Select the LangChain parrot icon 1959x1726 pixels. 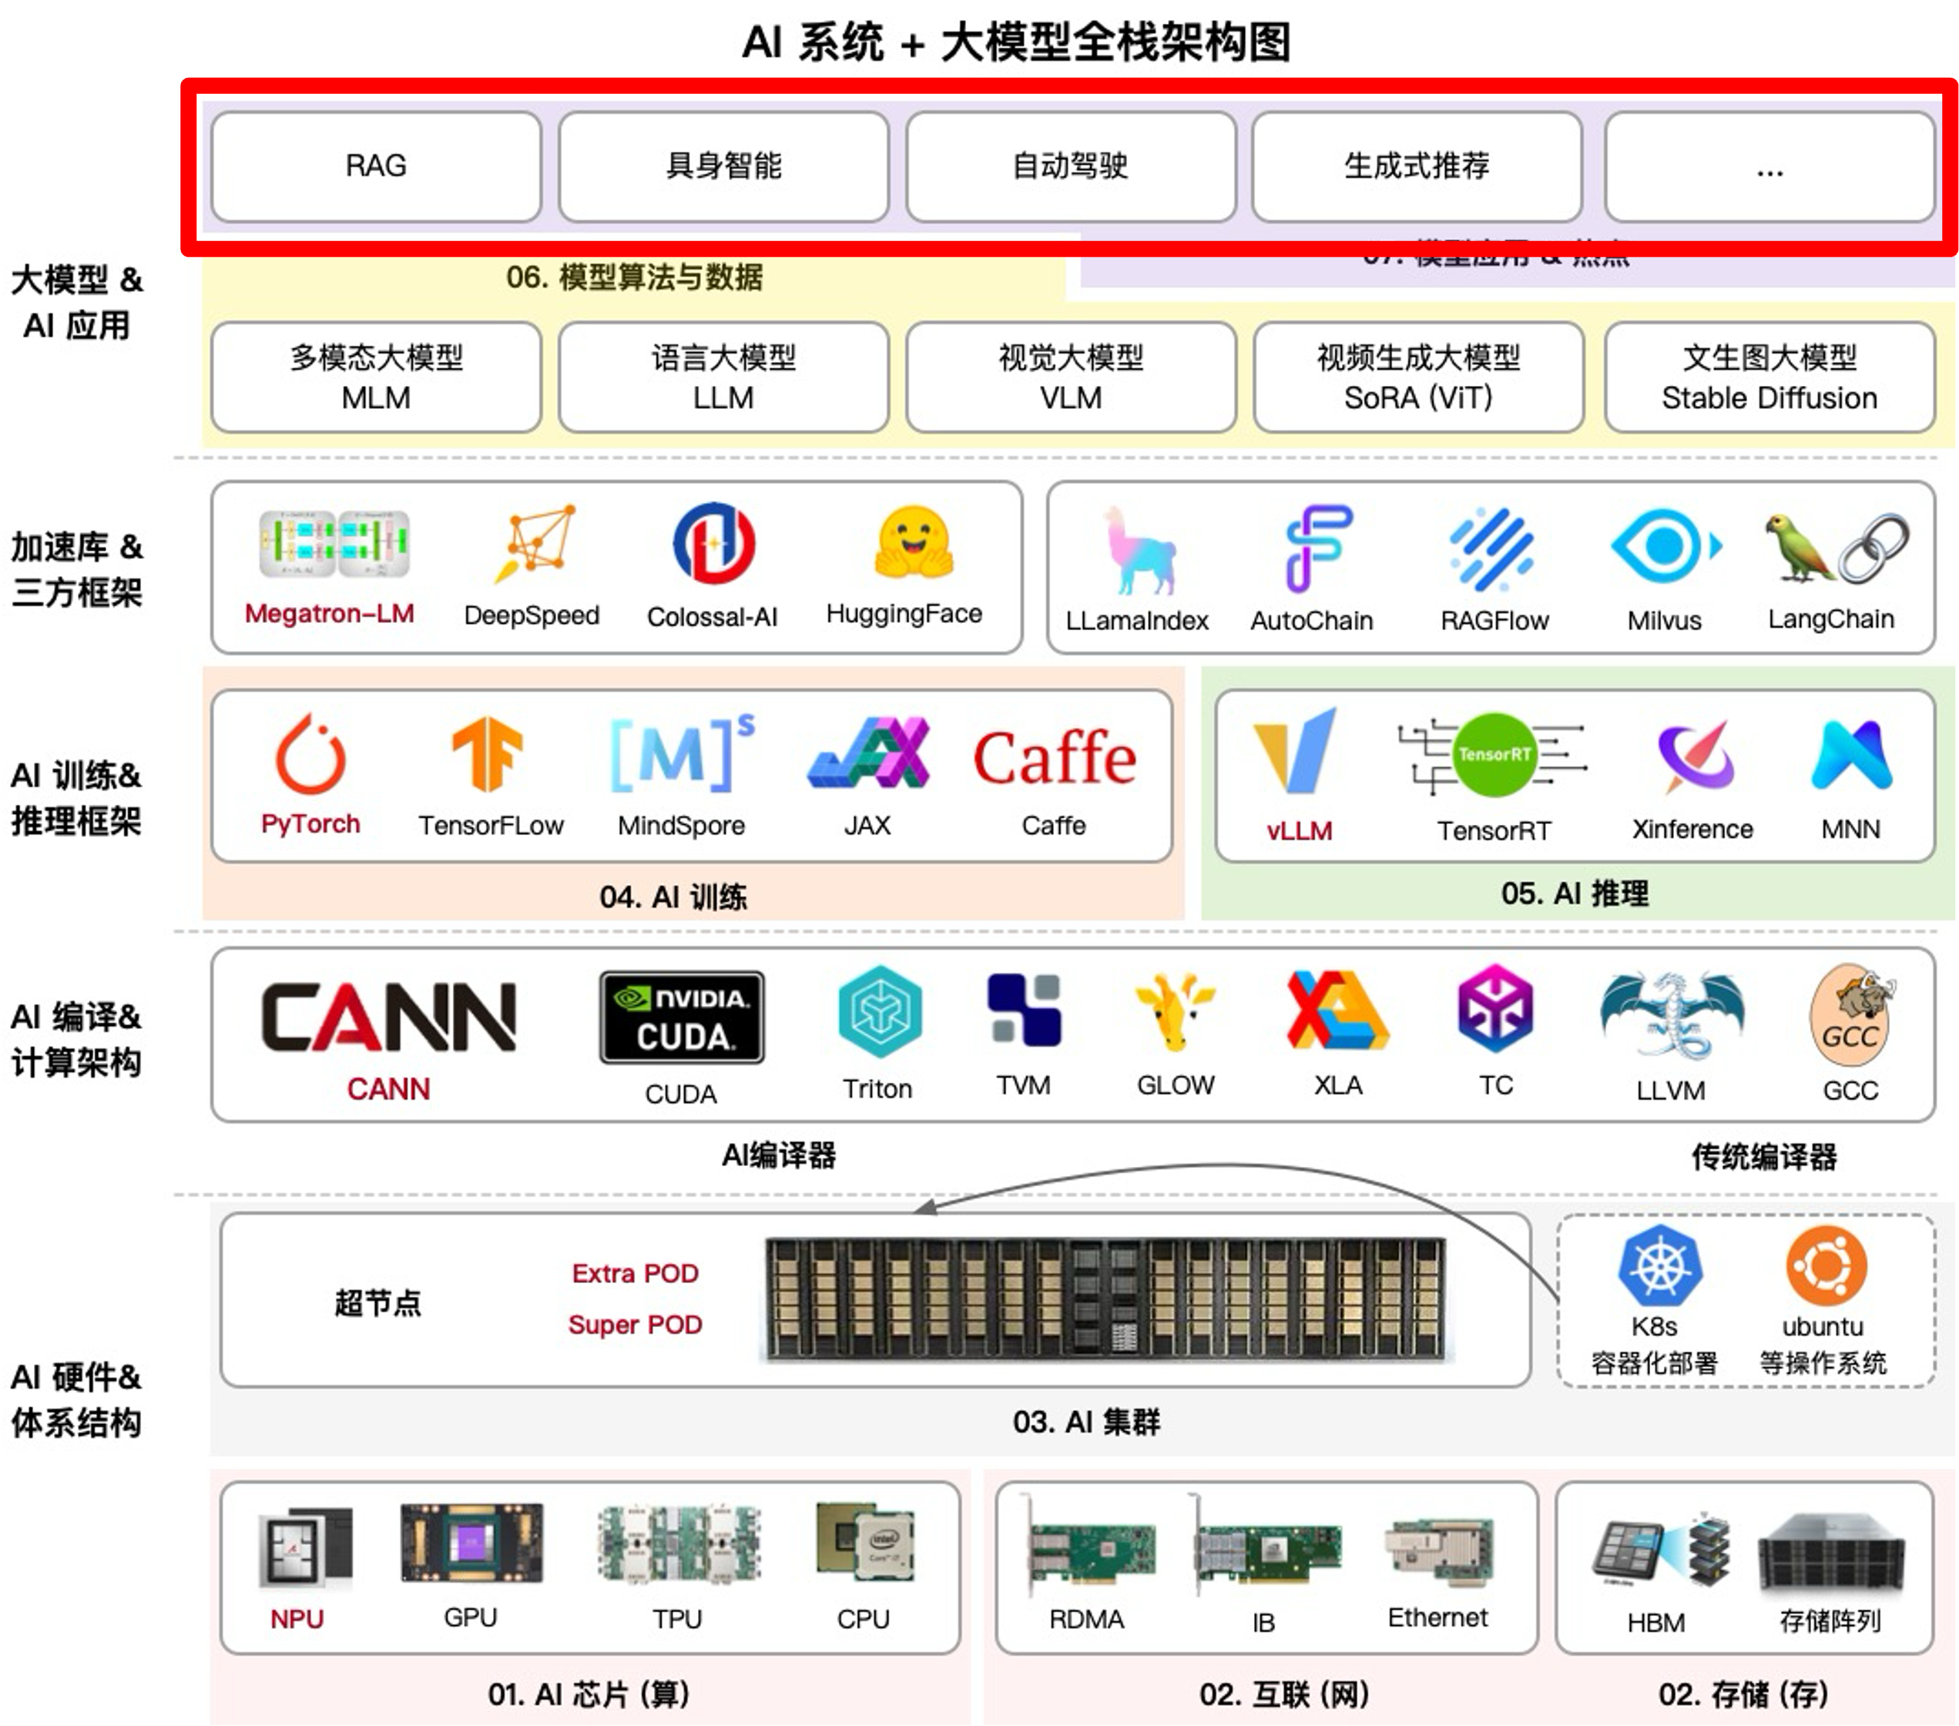[1798, 548]
